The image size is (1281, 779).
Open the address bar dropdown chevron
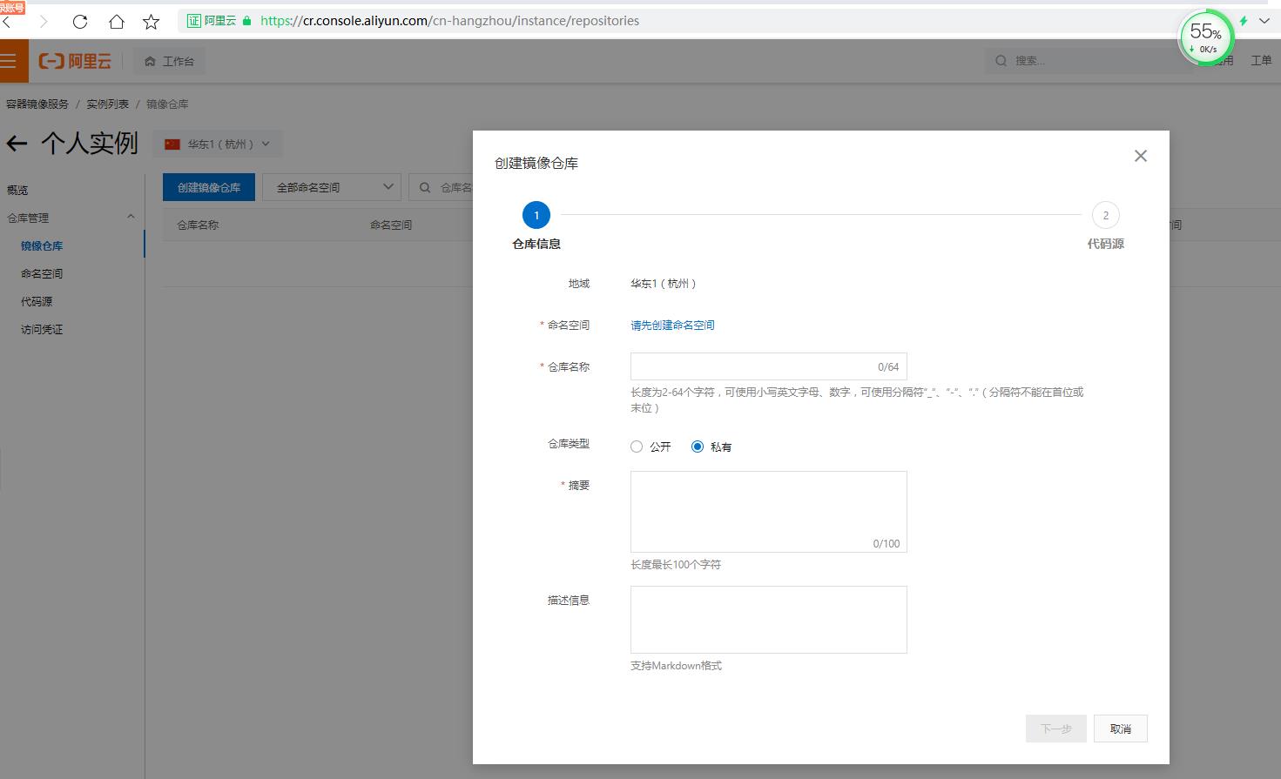click(x=1264, y=21)
